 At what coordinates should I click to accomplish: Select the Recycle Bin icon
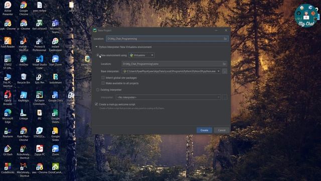click(x=24, y=78)
